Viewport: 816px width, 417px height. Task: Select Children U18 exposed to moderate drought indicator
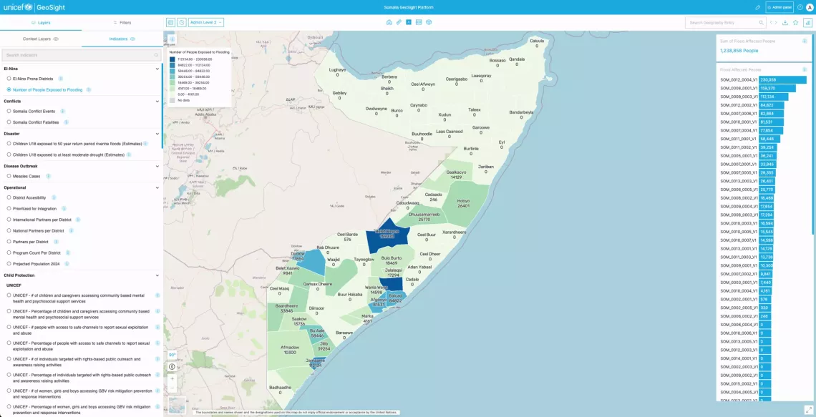[9, 154]
